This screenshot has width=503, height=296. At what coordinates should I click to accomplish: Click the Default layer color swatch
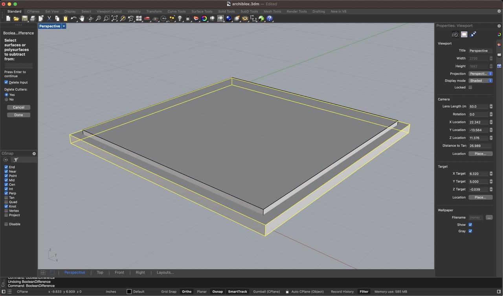coord(129,292)
